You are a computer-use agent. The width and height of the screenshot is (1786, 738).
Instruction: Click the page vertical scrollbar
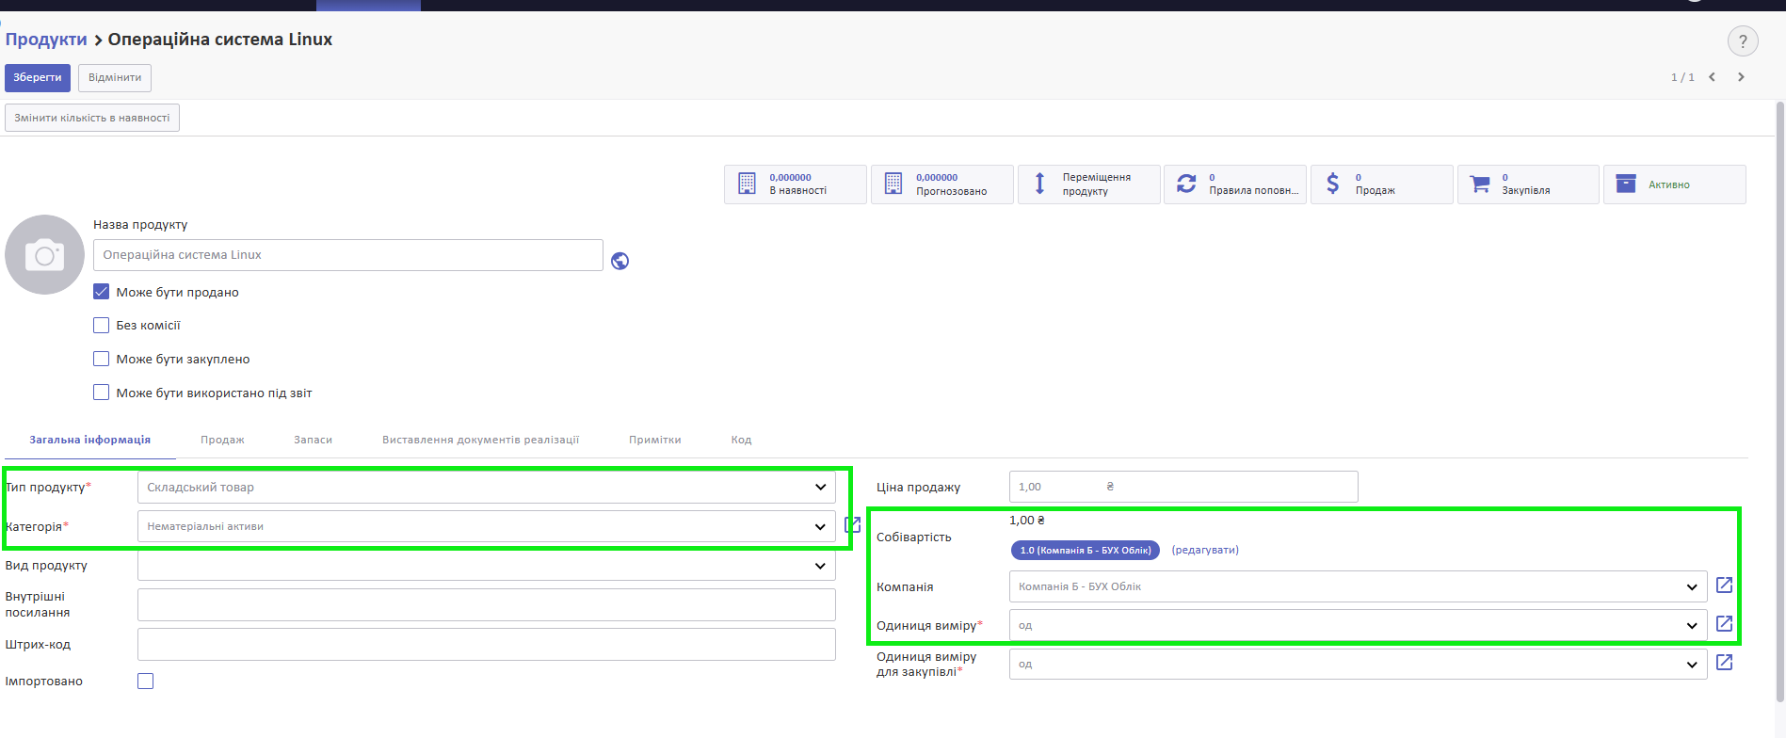(x=1779, y=402)
